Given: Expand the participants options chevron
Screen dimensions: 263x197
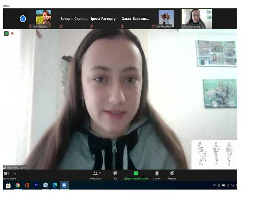Looking at the screenshot, I should (x=105, y=173).
